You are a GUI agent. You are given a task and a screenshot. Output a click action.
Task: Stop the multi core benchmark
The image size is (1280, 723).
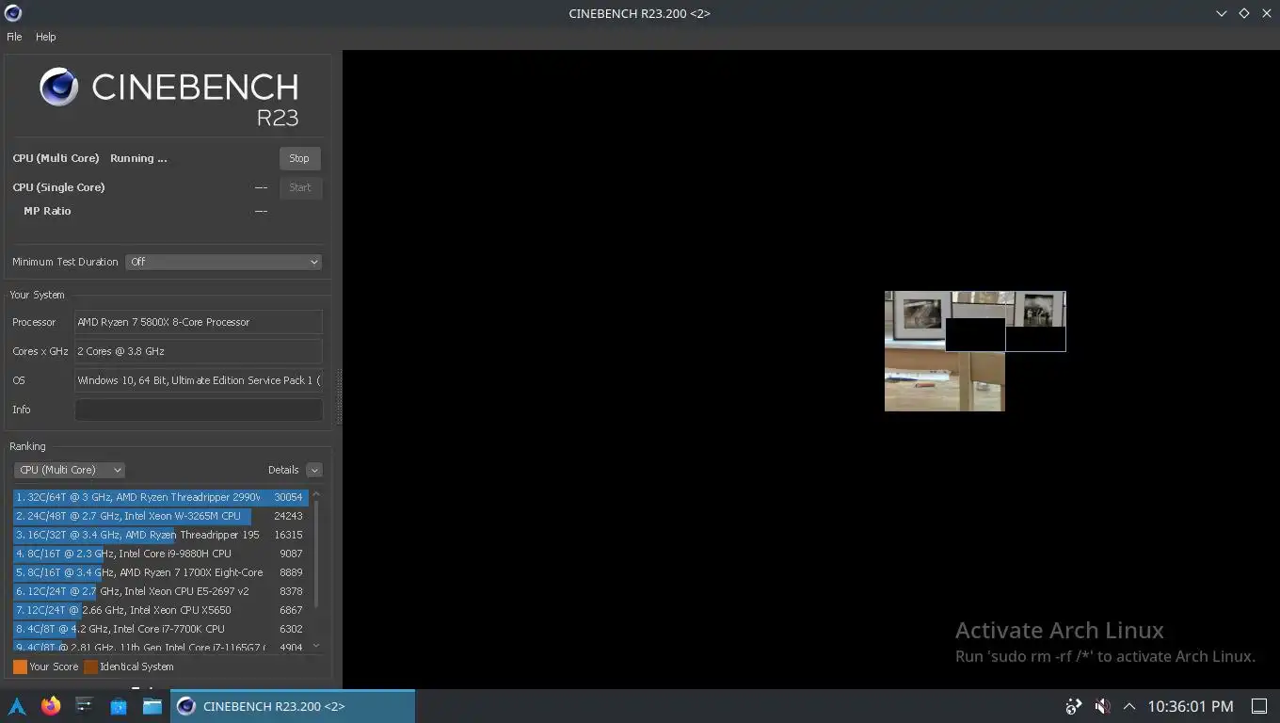tap(299, 158)
